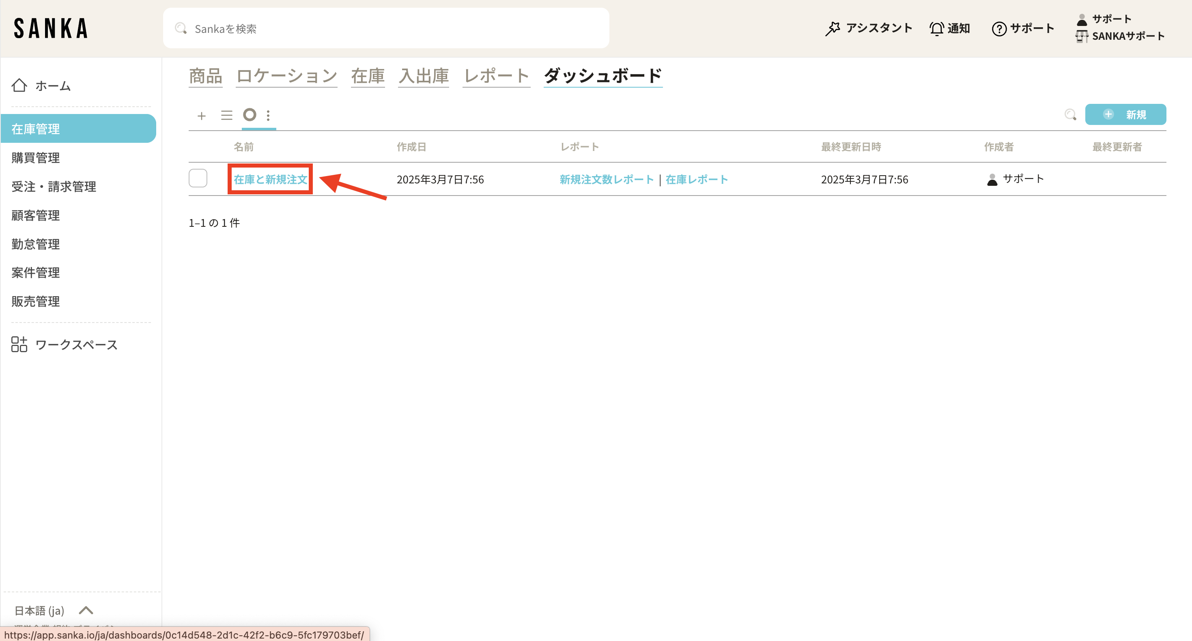Click the plus icon in view toolbar

[x=201, y=116]
